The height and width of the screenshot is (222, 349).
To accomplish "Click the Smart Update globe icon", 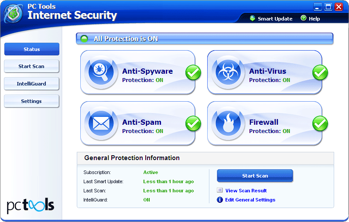I will [x=252, y=18].
